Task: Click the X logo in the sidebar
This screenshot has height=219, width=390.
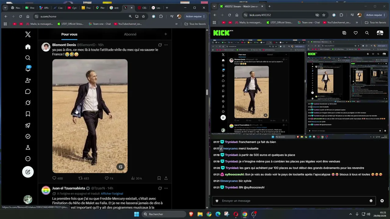Action: [x=28, y=34]
